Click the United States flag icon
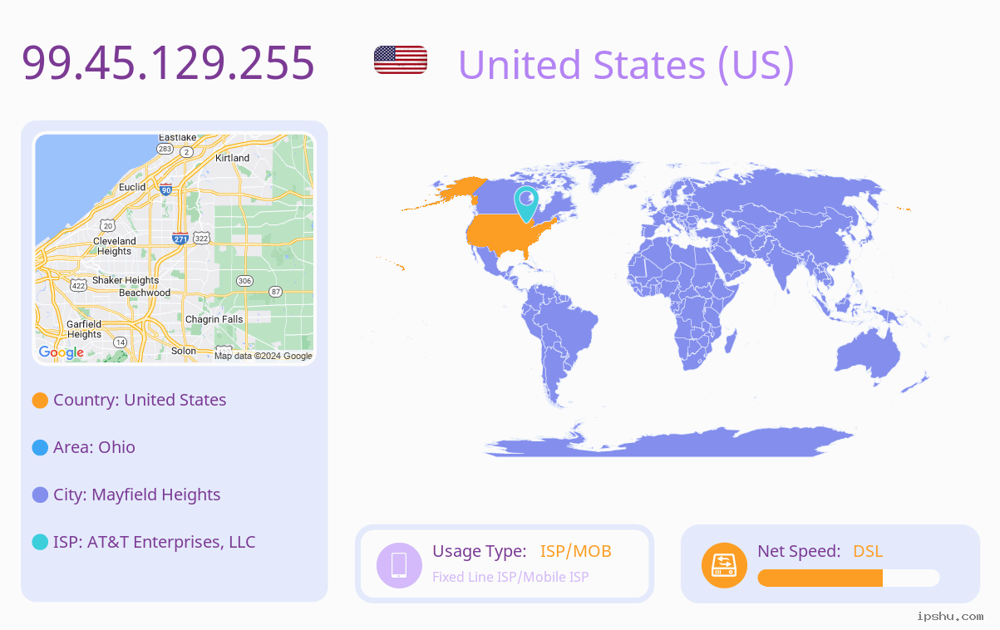The image size is (1000, 630). (401, 60)
